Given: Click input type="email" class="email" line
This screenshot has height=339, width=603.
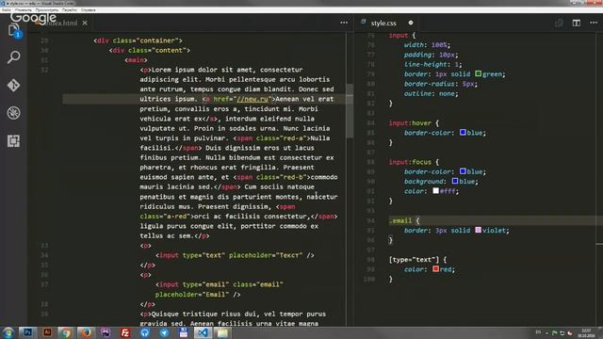Looking at the screenshot, I should click(220, 284).
